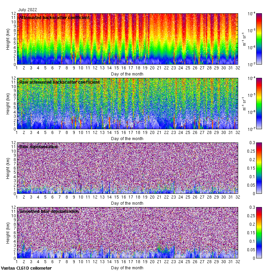The width and height of the screenshot is (265, 272).
Task: Select day 23 tick on bottom plot's x-axis
Action: 173,262
